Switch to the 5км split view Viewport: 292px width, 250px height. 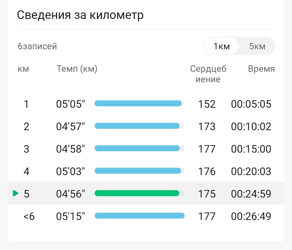point(257,46)
